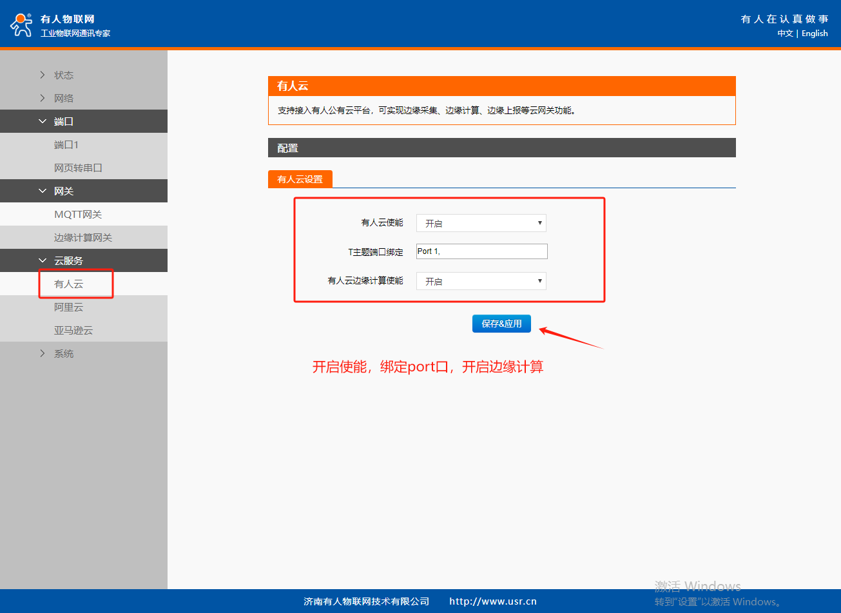Viewport: 841px width, 613px height.
Task: Switch language to English
Action: (815, 34)
